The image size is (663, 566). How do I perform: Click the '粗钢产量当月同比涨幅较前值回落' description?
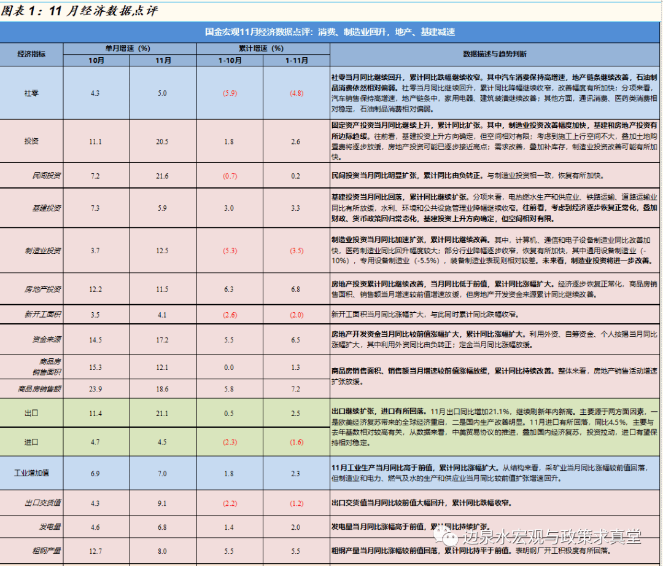coord(471,551)
